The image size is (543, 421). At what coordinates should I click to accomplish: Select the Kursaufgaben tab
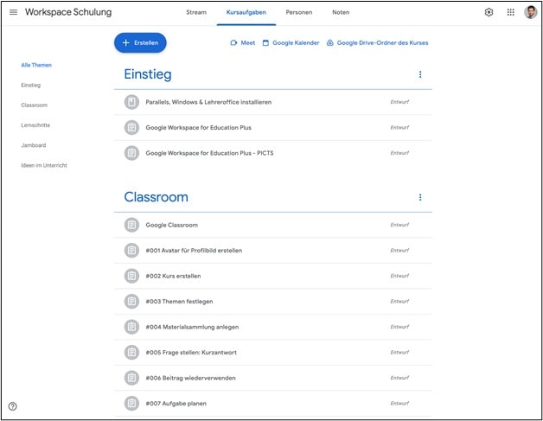(246, 12)
